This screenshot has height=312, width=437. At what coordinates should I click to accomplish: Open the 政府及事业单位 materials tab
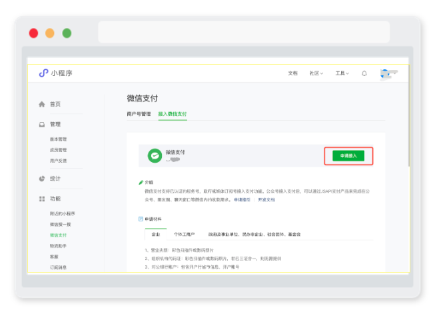pos(254,234)
